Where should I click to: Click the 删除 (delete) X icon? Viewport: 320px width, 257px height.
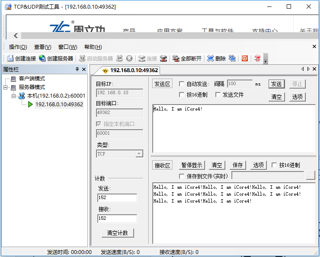[210, 58]
